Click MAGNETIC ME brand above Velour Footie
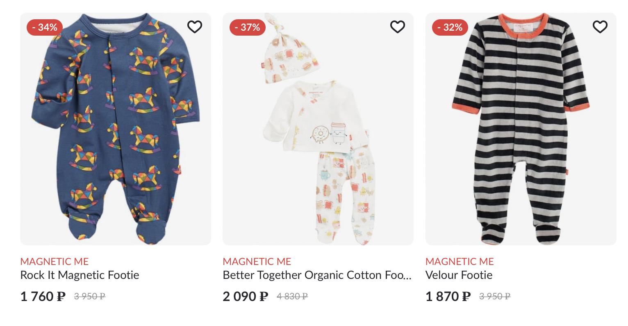The height and width of the screenshot is (326, 628). pos(460,261)
